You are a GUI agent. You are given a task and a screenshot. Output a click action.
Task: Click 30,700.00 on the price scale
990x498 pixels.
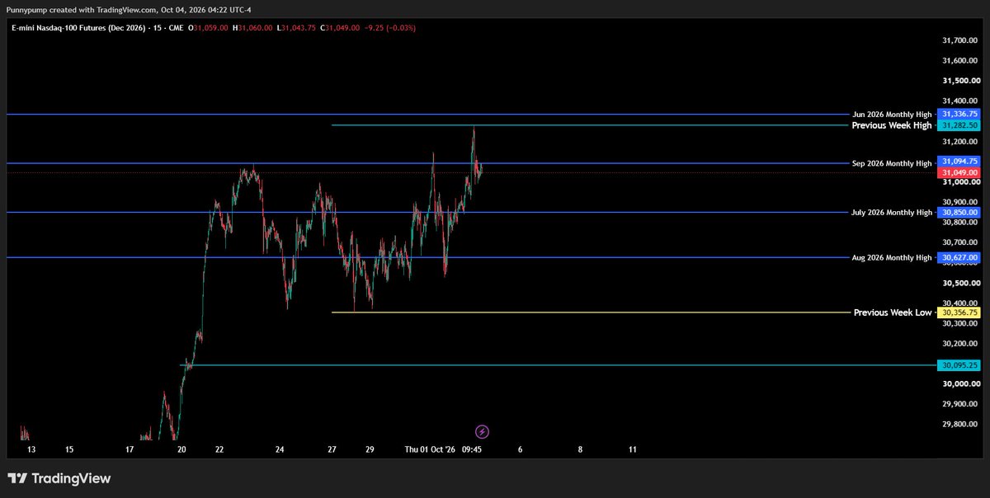tap(960, 242)
